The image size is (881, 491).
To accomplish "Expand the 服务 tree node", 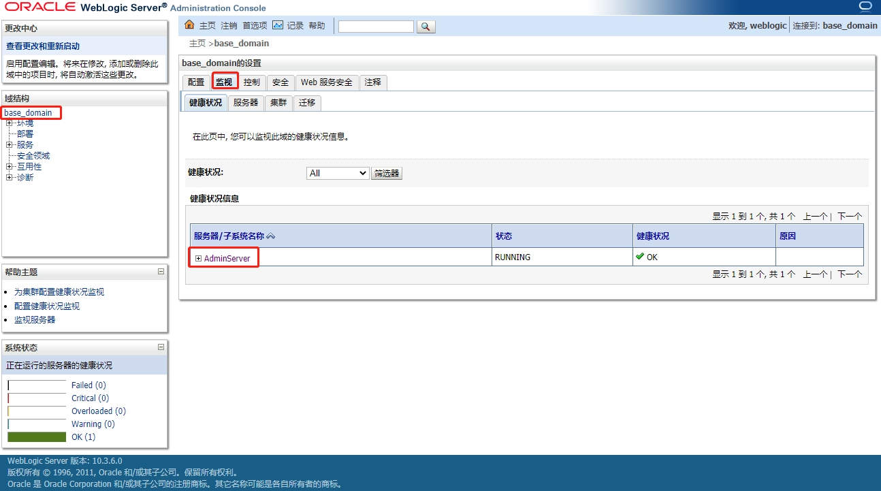I will click(10, 145).
